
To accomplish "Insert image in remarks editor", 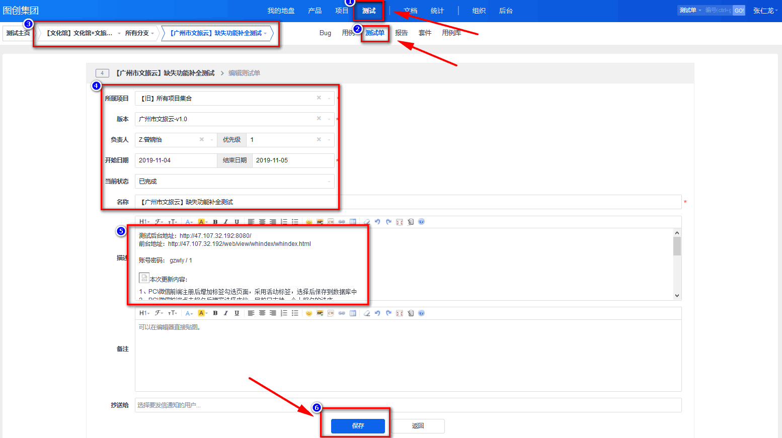I will pos(320,313).
